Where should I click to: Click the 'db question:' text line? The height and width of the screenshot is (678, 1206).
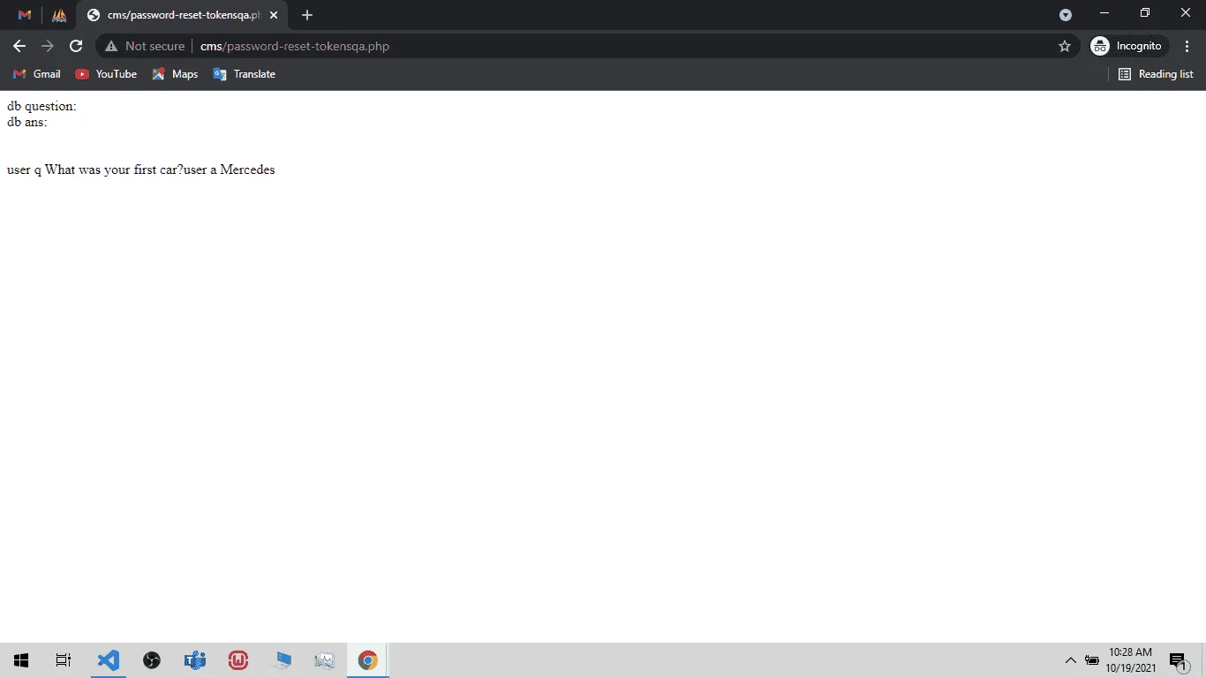tap(41, 106)
